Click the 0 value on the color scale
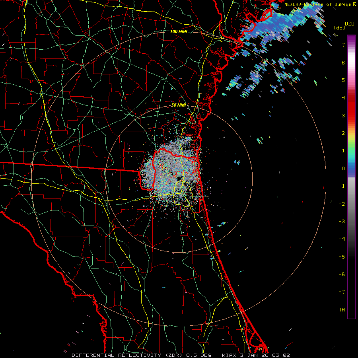This screenshot has height=358, width=358. [x=343, y=169]
